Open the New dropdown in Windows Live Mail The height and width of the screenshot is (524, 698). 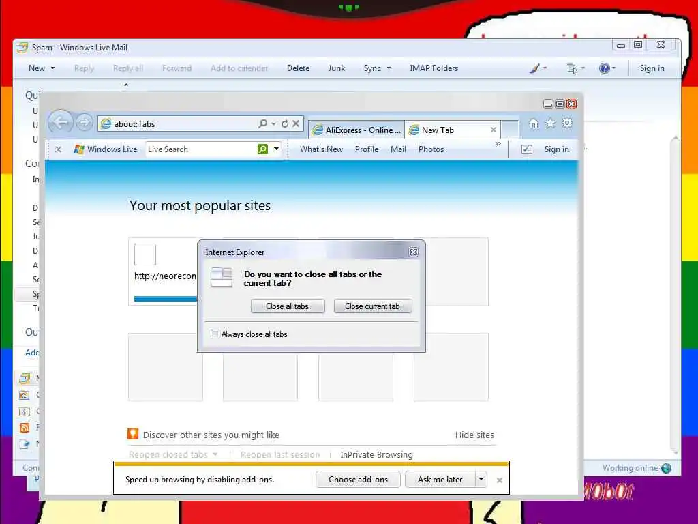click(x=52, y=68)
